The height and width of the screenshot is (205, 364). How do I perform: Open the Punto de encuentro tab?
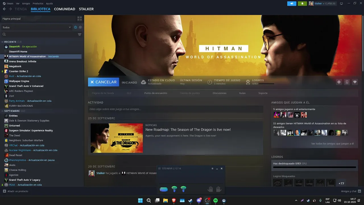click(x=156, y=93)
